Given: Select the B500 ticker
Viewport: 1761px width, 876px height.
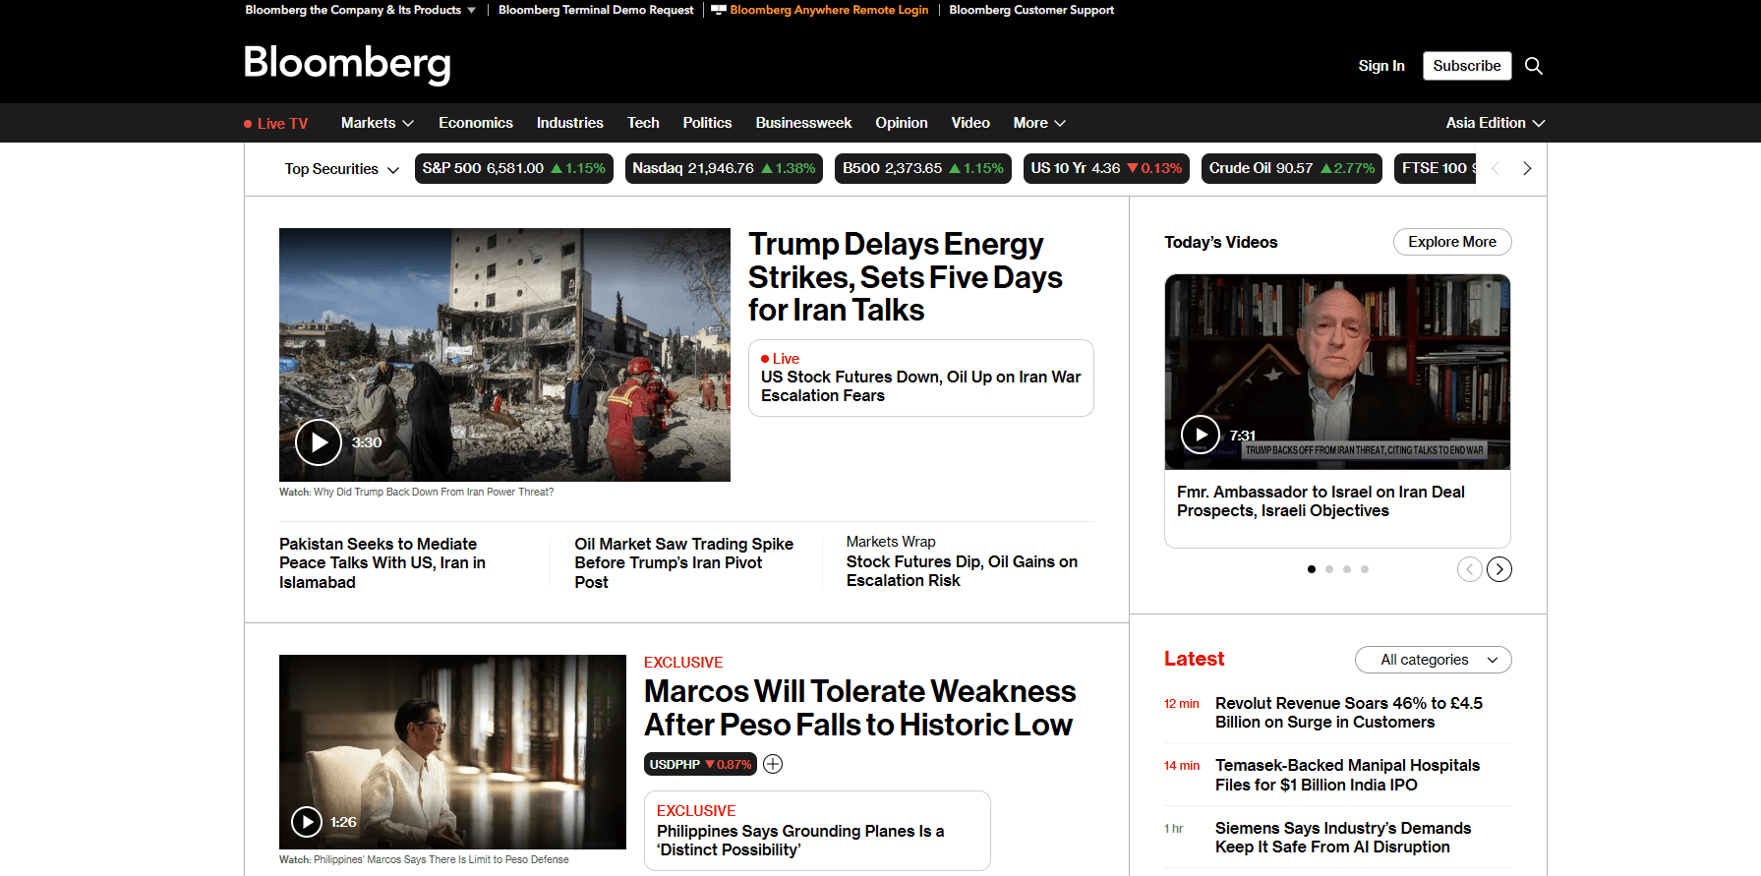Looking at the screenshot, I should (x=923, y=168).
